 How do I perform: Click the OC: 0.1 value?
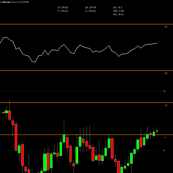[117, 8]
